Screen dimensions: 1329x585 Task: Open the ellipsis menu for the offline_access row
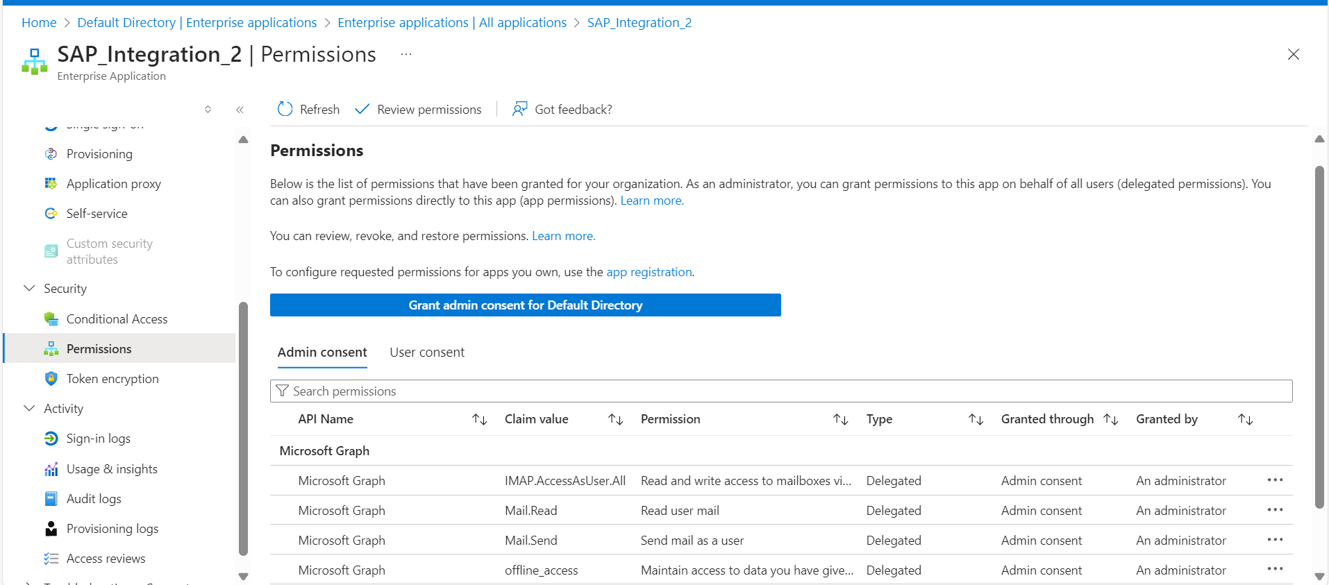pos(1275,569)
